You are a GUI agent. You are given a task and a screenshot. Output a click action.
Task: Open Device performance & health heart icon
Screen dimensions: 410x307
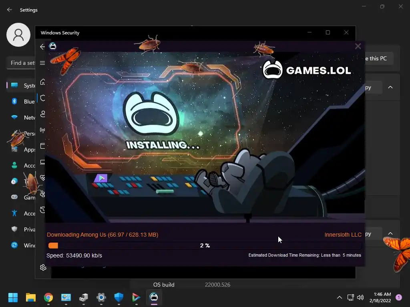42,178
